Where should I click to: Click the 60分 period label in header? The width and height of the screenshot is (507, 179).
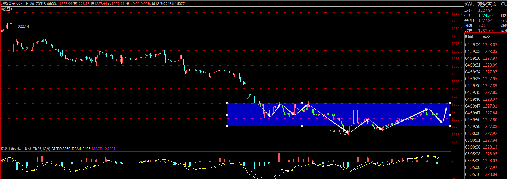[x=20, y=4]
